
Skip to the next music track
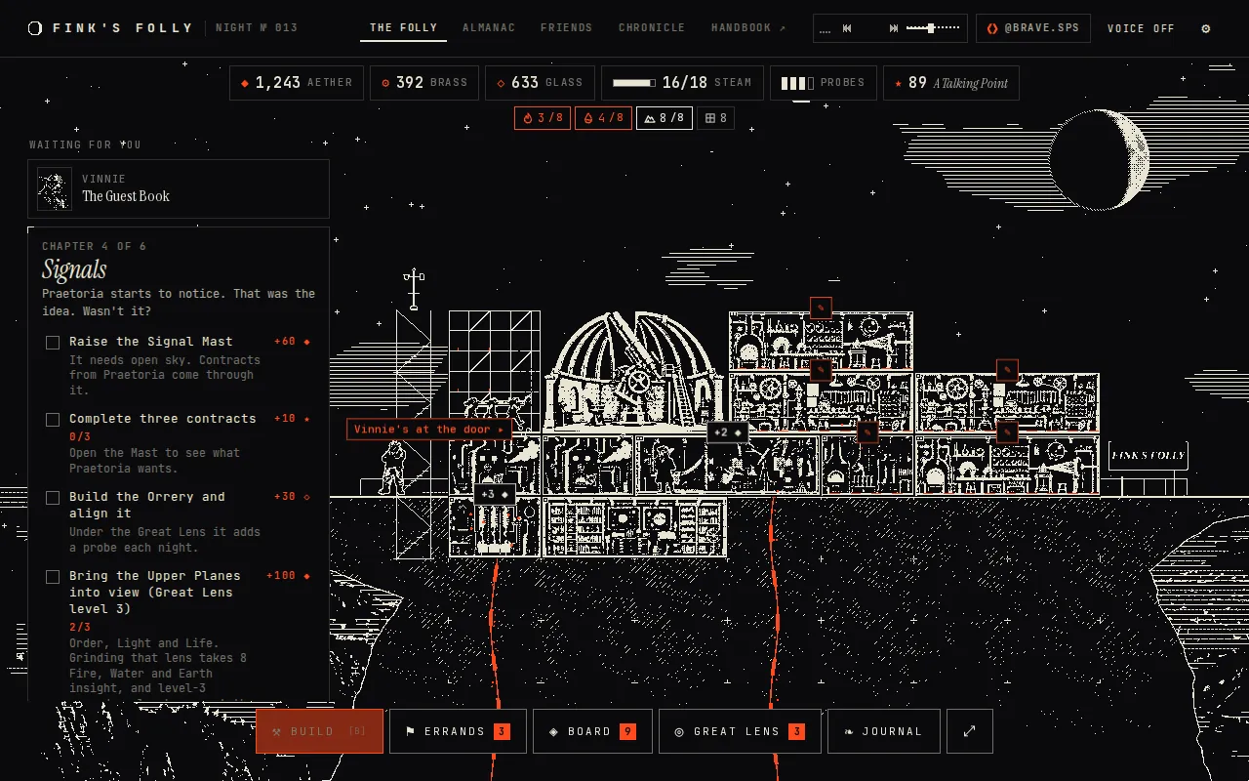tap(893, 28)
